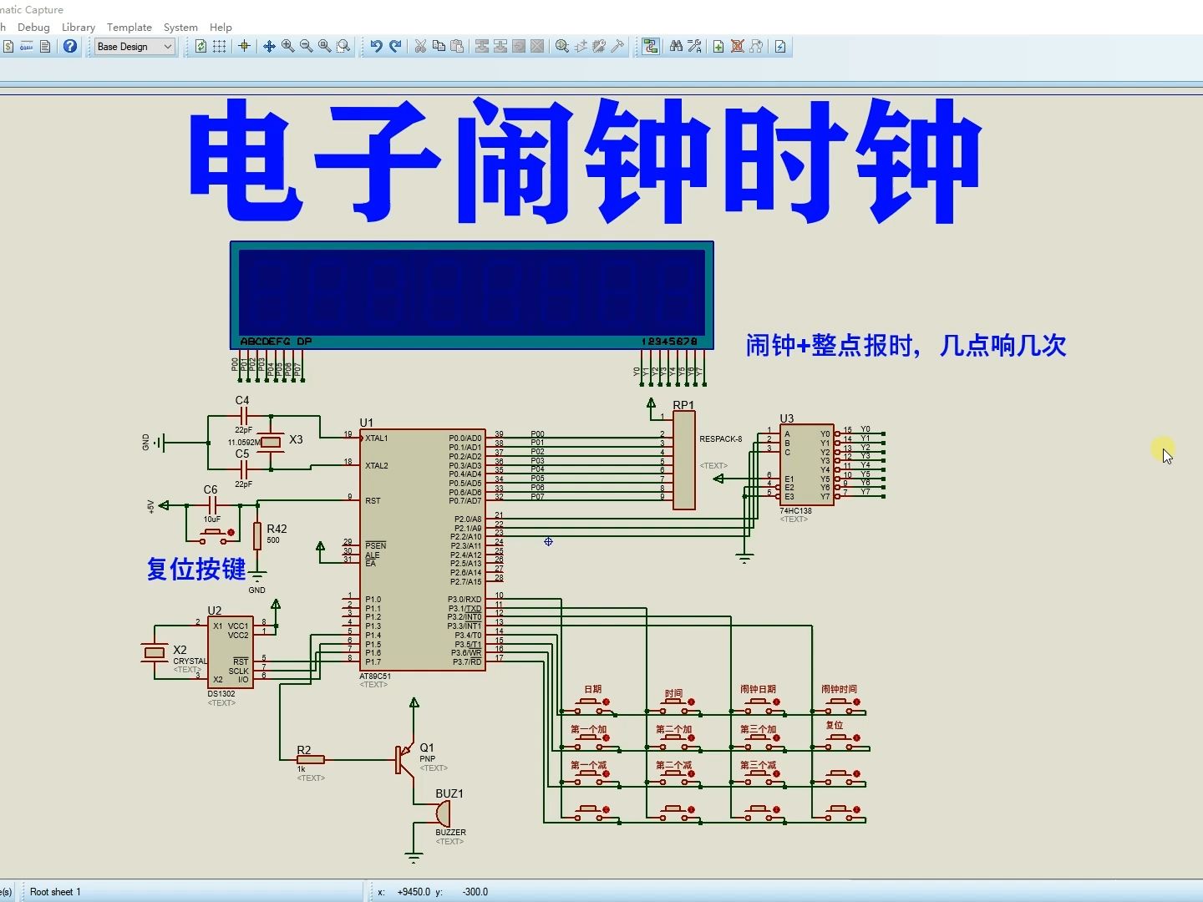Click the Redo toolbar icon
Screen dimensions: 1203x902
(395, 46)
